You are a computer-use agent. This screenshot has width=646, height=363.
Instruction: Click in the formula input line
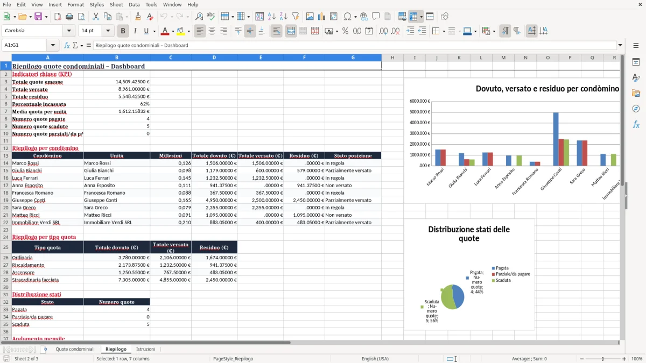354,45
